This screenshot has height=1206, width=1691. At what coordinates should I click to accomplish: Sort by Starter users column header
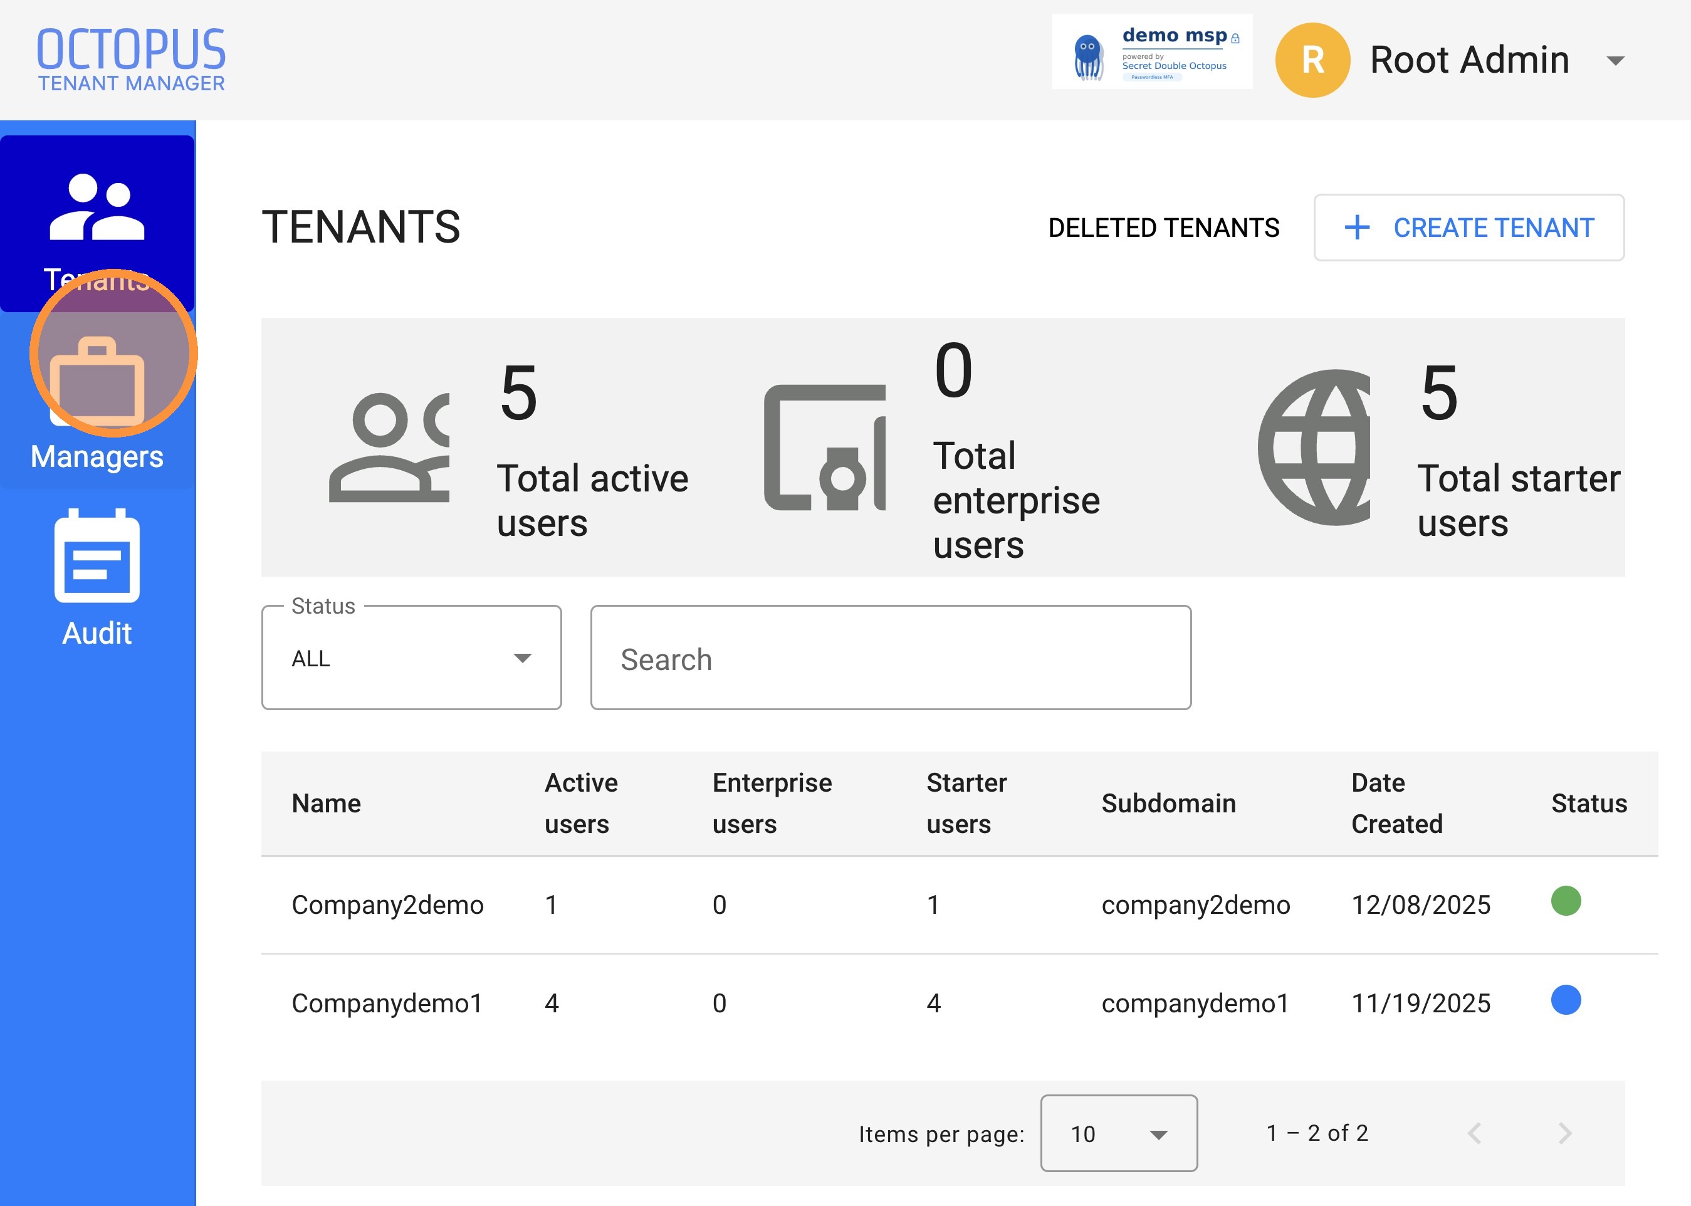pyautogui.click(x=966, y=804)
